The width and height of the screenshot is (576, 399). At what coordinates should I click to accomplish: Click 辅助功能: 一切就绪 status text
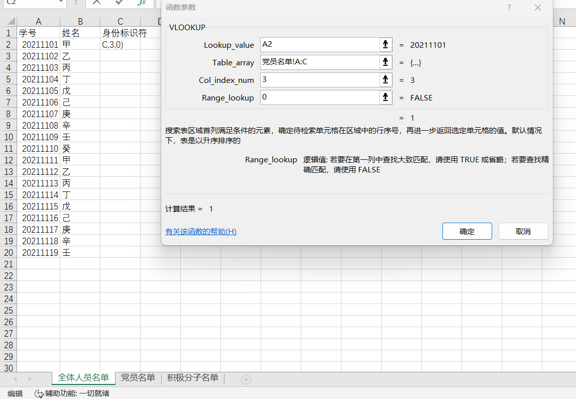(x=77, y=393)
